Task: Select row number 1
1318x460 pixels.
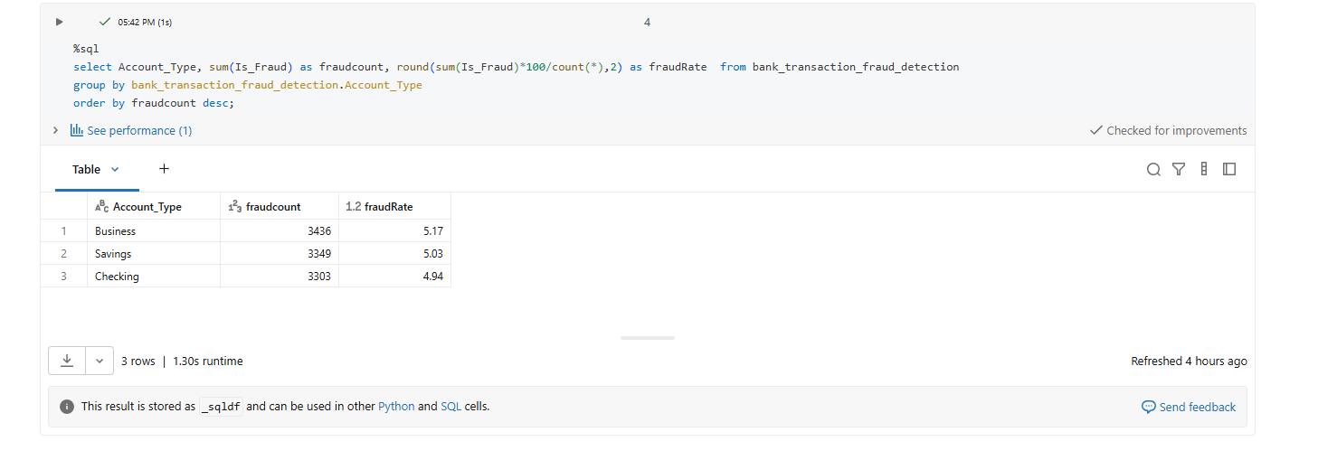Action: pyautogui.click(x=64, y=231)
